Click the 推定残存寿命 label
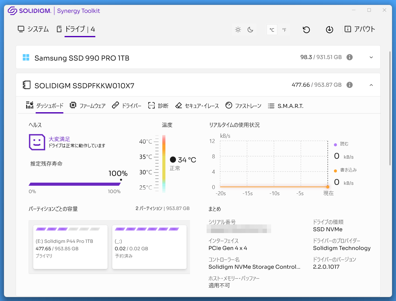 click(x=46, y=164)
